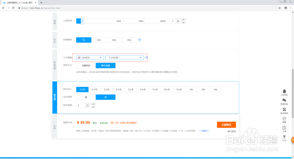Set auto-renew to 否
Image resolution: width=294 pixels, height=159 pixels.
click(106, 97)
